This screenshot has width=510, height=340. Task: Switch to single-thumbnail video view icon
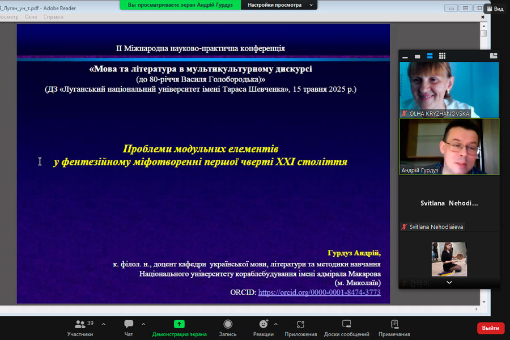coord(417,57)
